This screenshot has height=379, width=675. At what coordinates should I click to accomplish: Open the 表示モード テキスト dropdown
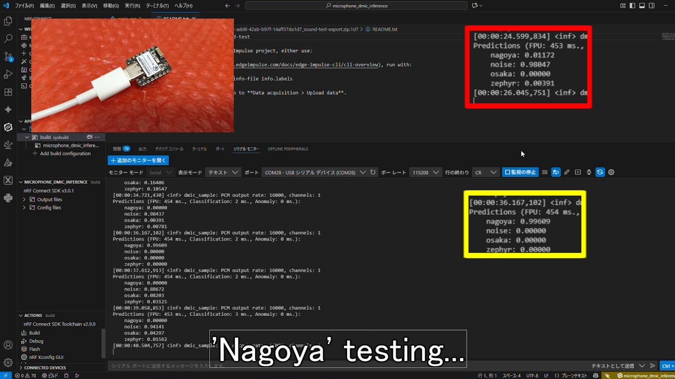[223, 172]
